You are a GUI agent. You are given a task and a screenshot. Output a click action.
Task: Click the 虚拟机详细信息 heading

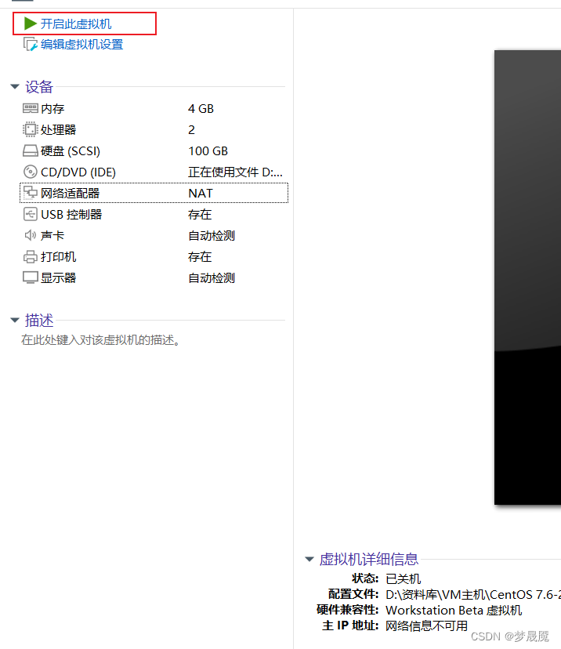point(369,560)
